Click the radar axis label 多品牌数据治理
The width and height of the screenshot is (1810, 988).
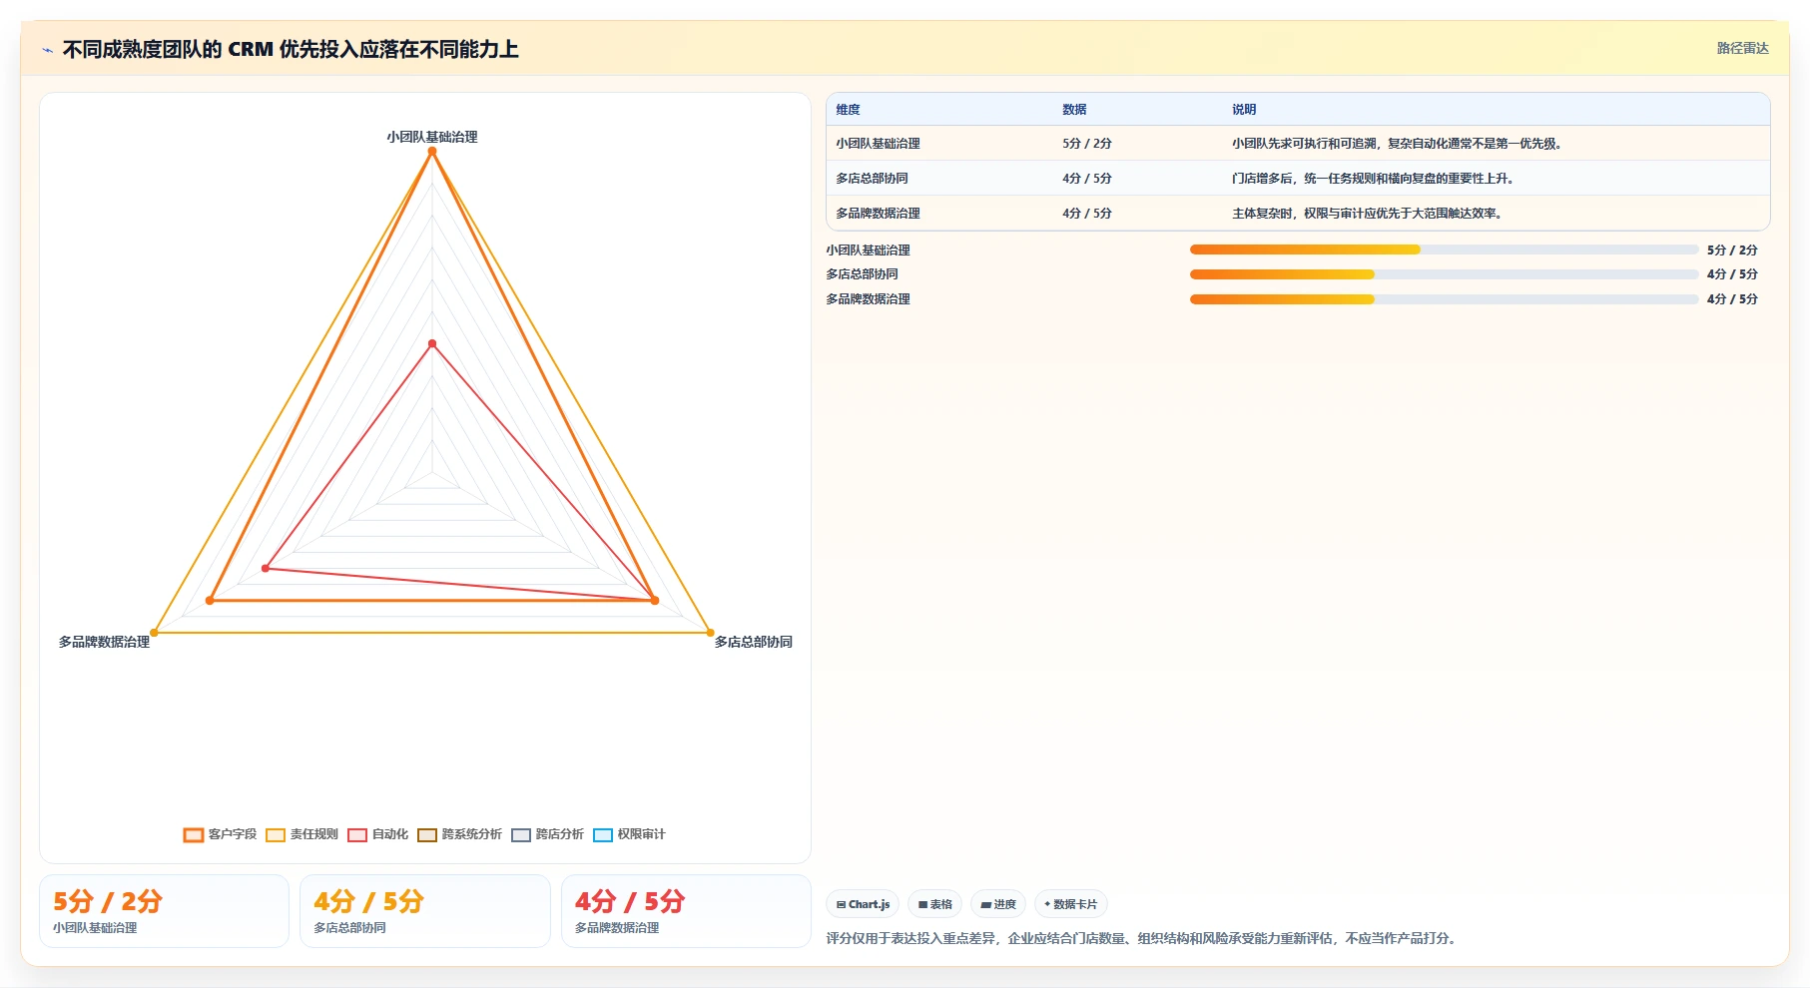coord(104,642)
